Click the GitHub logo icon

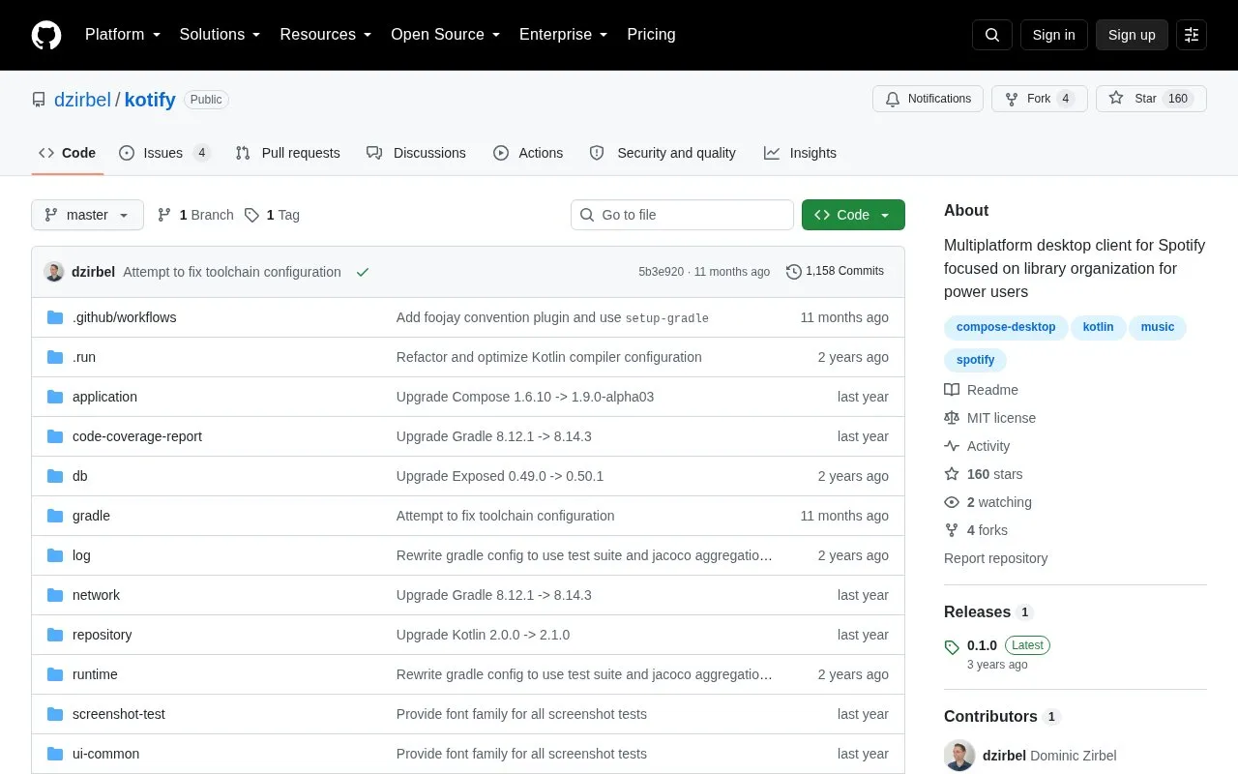[46, 35]
